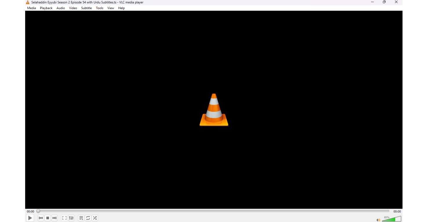Viewport: 445px width, 222px height.
Task: Open the Media menu
Action: (x=32, y=8)
